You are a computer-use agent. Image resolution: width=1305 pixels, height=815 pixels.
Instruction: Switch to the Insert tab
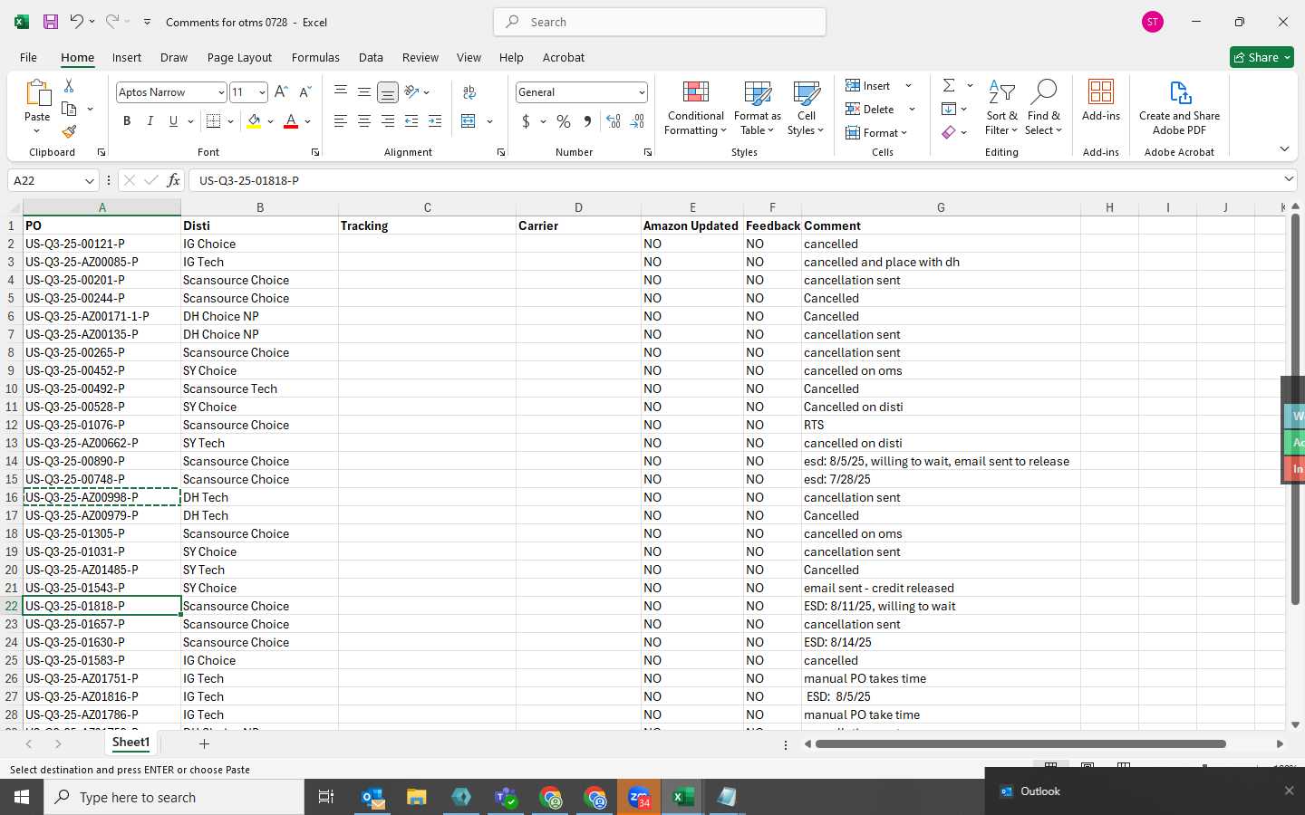(127, 57)
